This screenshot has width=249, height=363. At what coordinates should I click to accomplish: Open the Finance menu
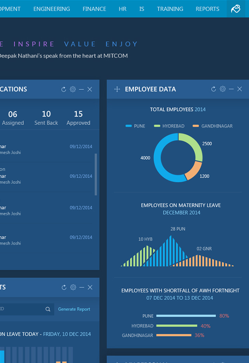[94, 9]
